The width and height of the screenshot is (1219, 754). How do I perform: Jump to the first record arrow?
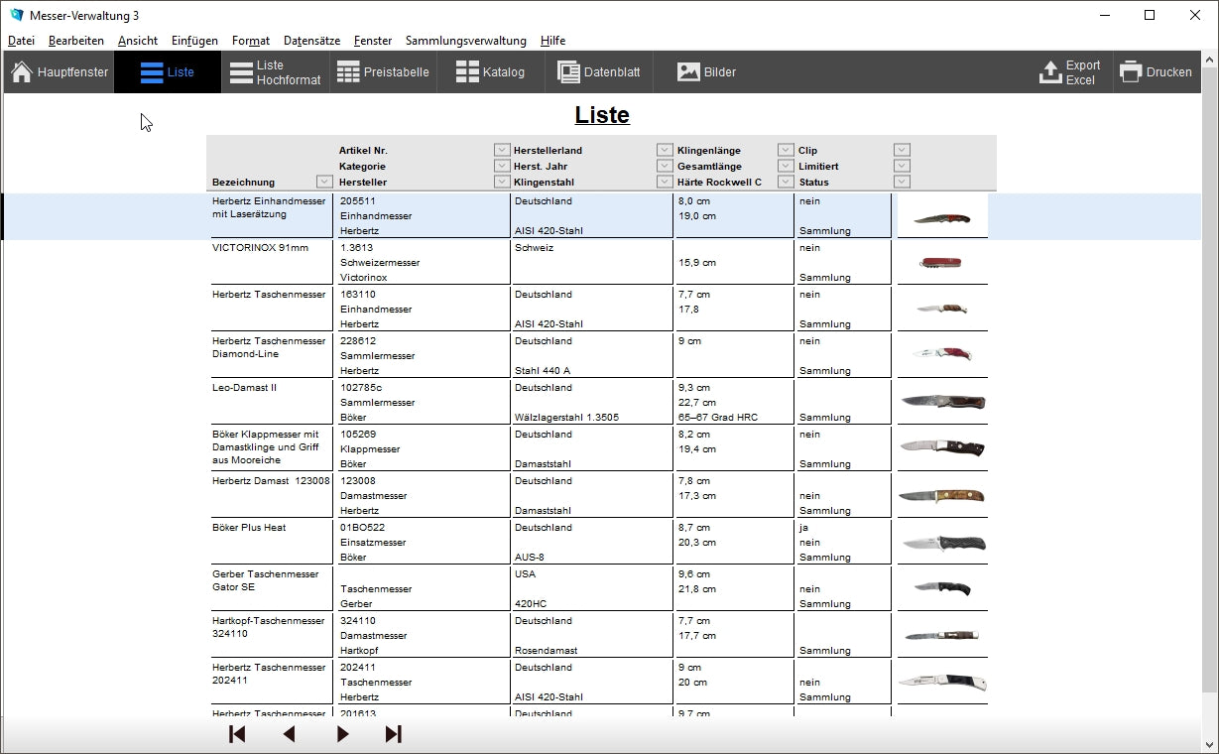coord(237,734)
